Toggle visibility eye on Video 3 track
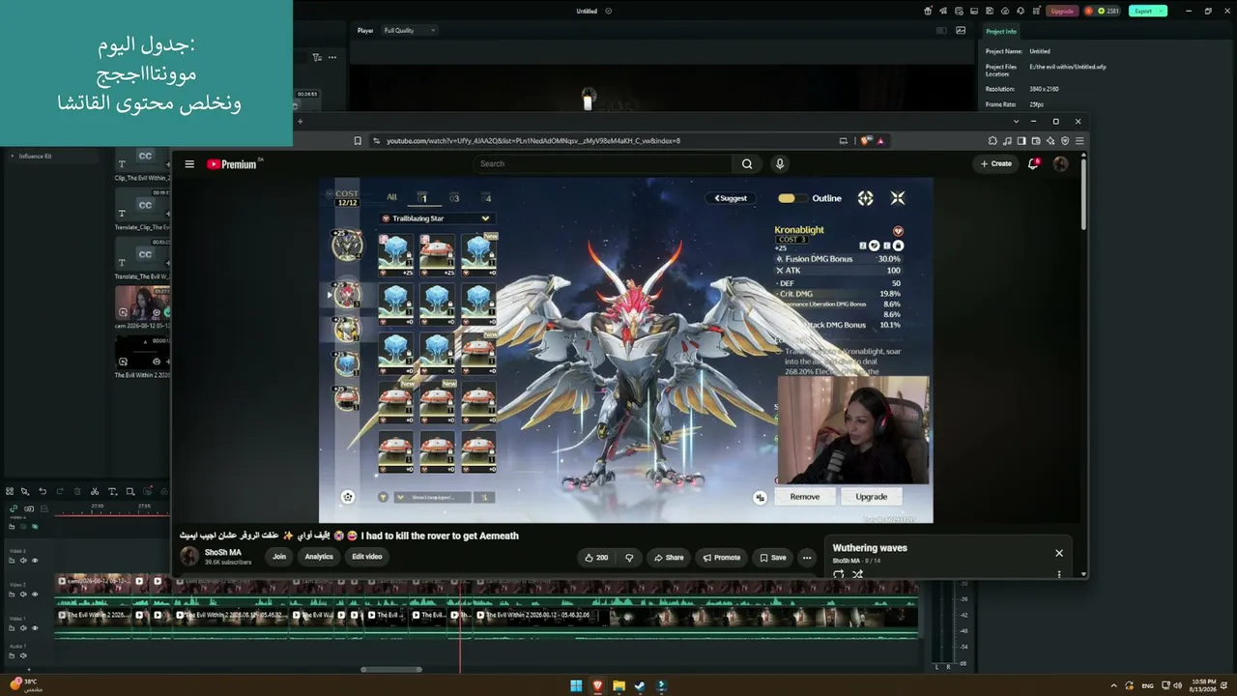The width and height of the screenshot is (1237, 696). pos(35,561)
